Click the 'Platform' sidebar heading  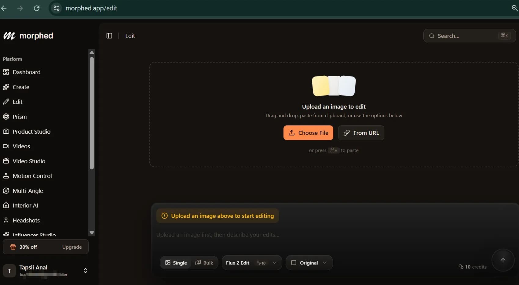[x=13, y=59]
